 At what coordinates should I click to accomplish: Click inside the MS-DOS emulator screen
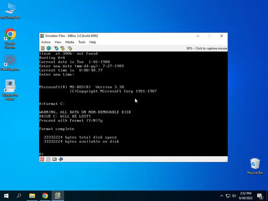pyautogui.click(x=133, y=104)
